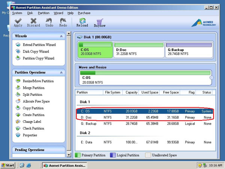Viewport: 225px width, 169px height.
Task: Click the network tray icon
Action: (x=205, y=165)
